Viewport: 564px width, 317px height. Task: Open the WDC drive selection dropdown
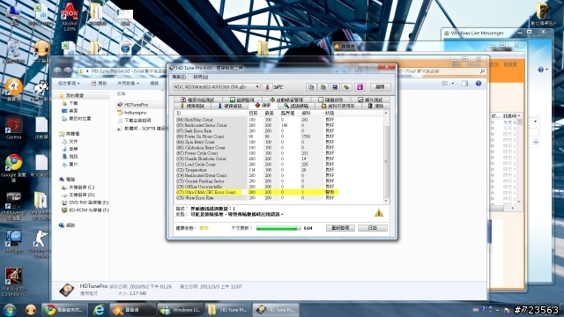(x=217, y=87)
